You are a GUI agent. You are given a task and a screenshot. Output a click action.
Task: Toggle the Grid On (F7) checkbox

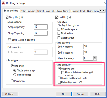coord(57,17)
